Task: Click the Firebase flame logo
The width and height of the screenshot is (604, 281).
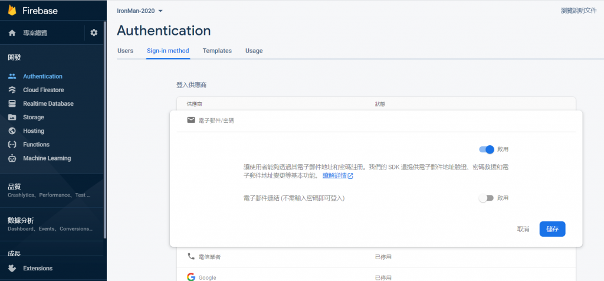Action: 12,10
